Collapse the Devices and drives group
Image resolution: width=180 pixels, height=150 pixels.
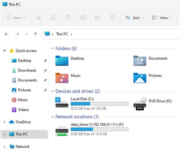pos(52,91)
